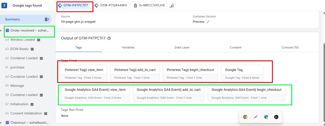
Task: Click the Chrome icon in the floating tray
Action: pyautogui.click(x=245, y=117)
